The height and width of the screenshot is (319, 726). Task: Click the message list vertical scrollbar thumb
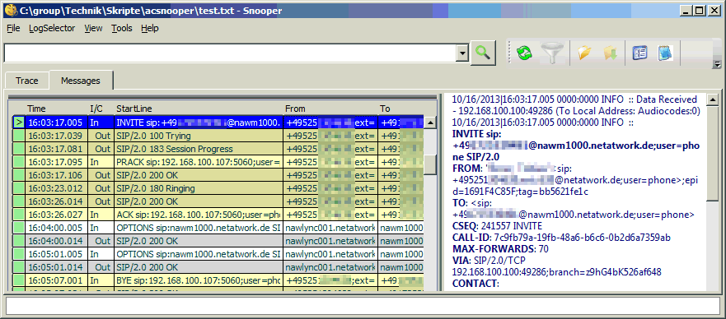tap(431, 164)
